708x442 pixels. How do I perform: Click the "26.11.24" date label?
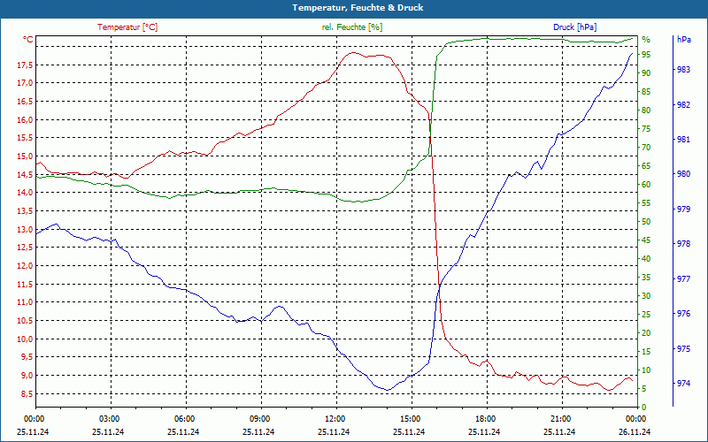(x=635, y=431)
